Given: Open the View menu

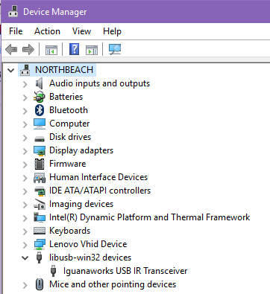Looking at the screenshot, I should 81,31.
